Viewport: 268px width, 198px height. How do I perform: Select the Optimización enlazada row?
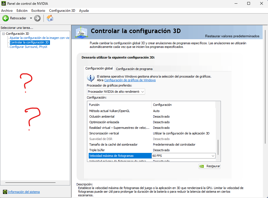tap(152, 122)
